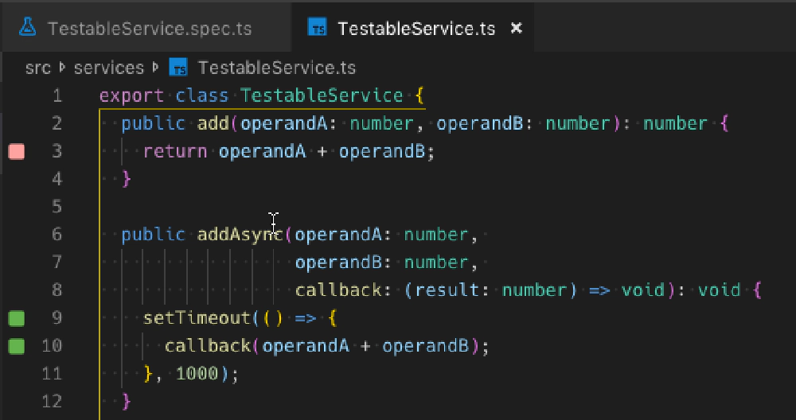Click 'void' return type ending line 8
This screenshot has width=796, height=420.
(x=718, y=290)
